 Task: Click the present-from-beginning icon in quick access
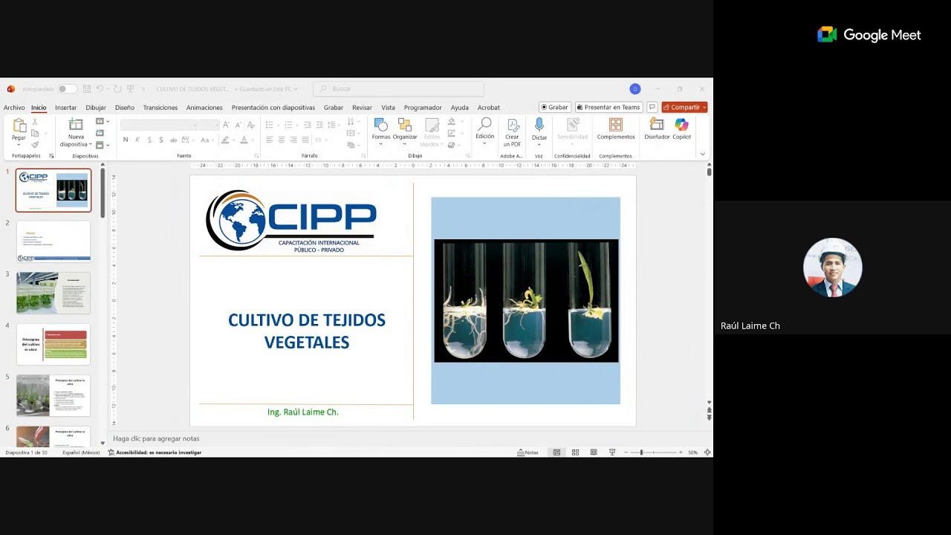pyautogui.click(x=131, y=88)
